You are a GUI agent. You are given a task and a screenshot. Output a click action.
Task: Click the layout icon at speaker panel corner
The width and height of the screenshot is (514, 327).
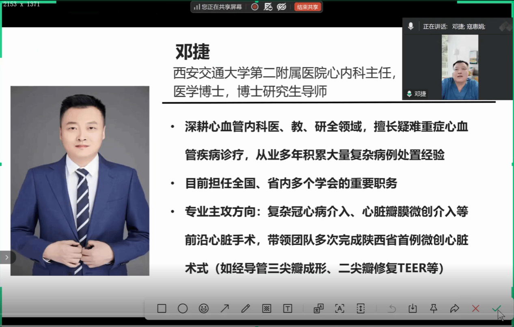click(x=505, y=26)
